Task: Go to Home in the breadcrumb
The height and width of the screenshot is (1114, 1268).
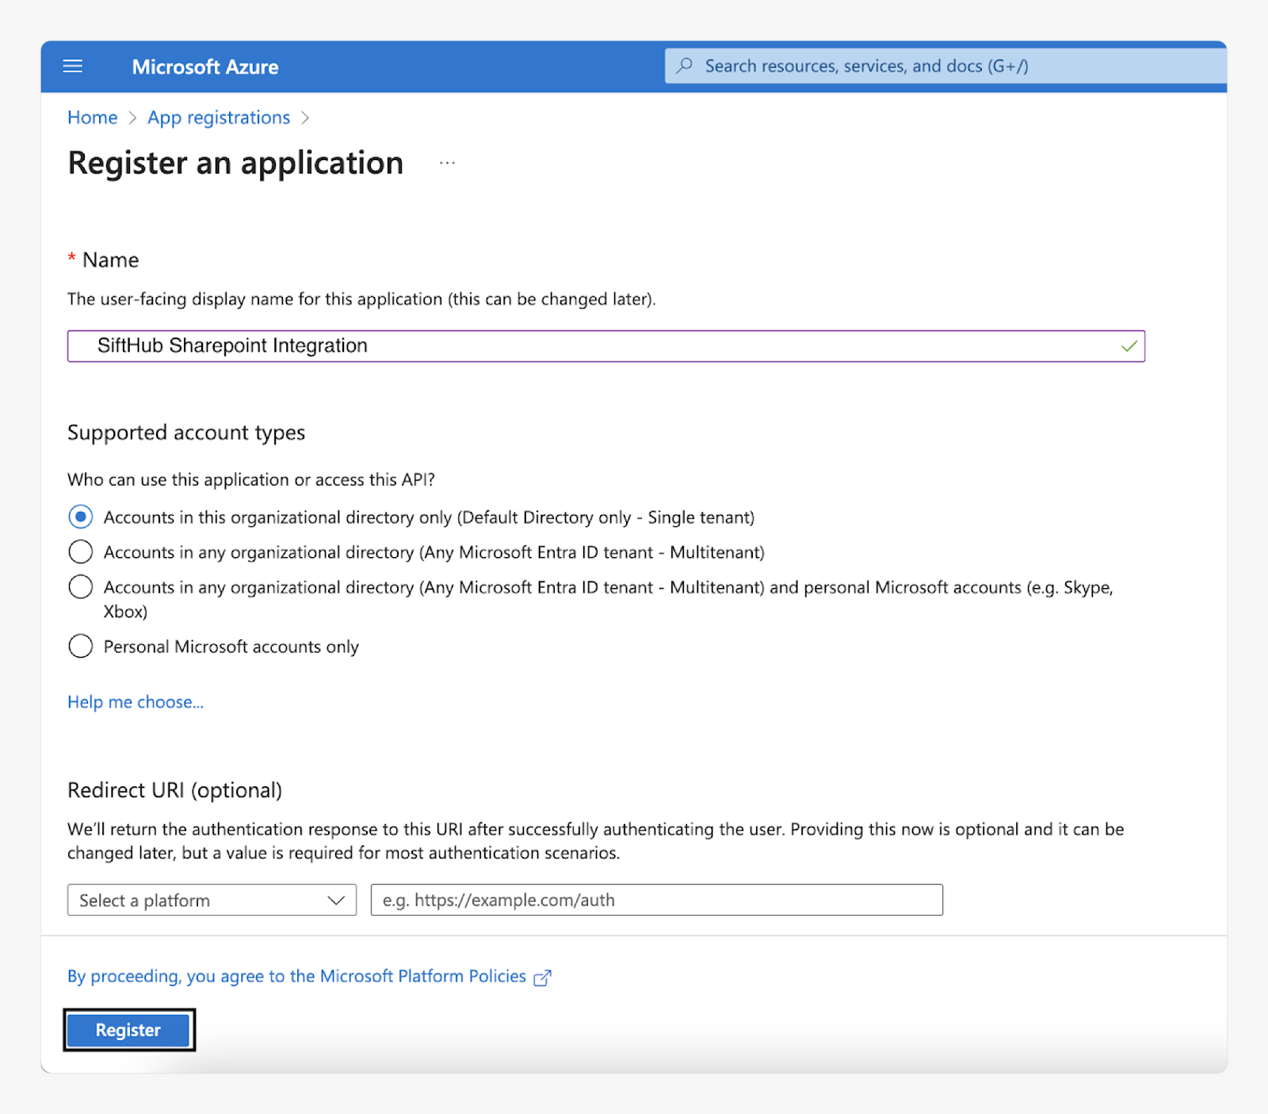Action: pyautogui.click(x=93, y=118)
